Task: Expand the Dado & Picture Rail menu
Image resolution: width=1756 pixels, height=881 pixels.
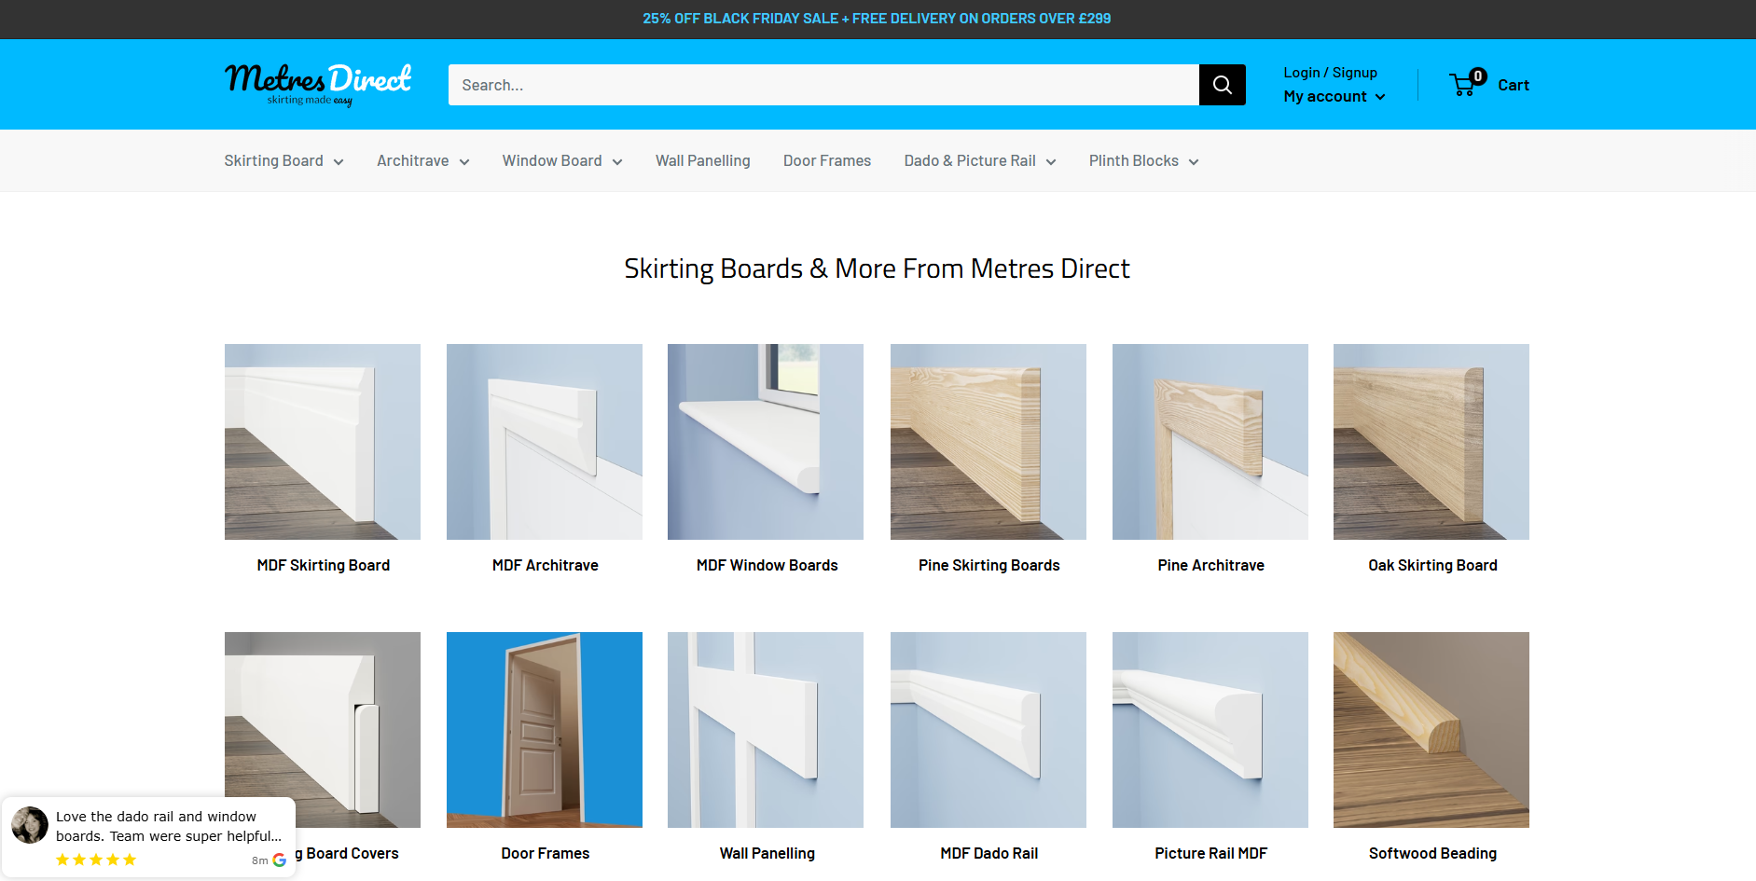Action: [979, 161]
